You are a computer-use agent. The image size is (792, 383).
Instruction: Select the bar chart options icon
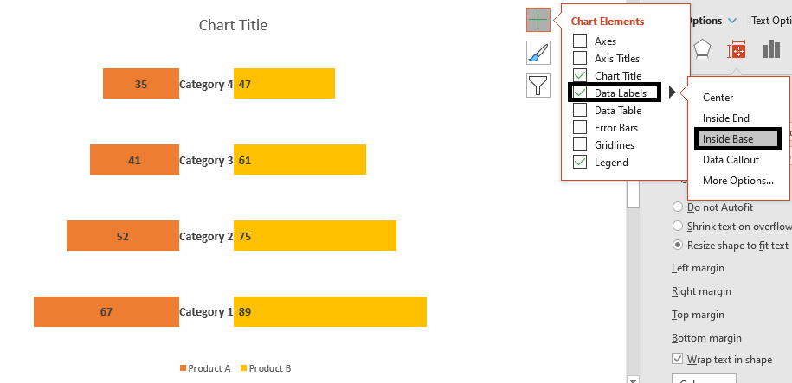coord(771,49)
